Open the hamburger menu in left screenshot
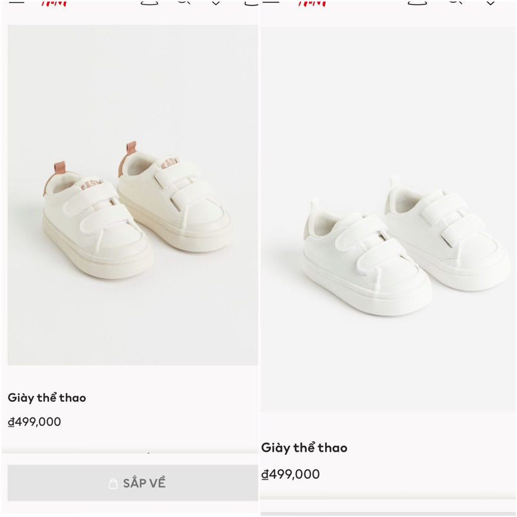Screen dimensions: 517x517 (x=17, y=2)
